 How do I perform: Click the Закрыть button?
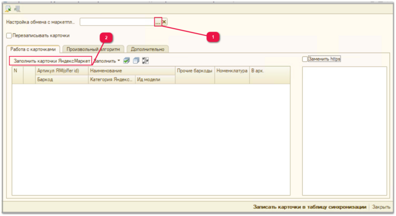[x=381, y=207]
